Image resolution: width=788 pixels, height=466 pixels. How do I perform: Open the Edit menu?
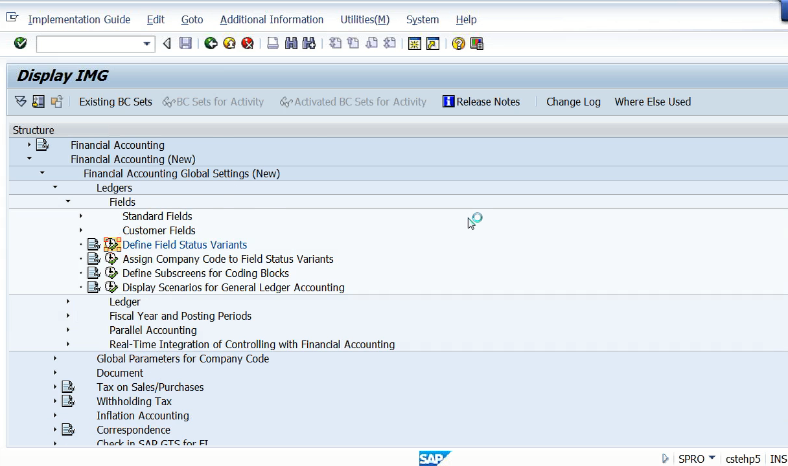click(x=156, y=19)
